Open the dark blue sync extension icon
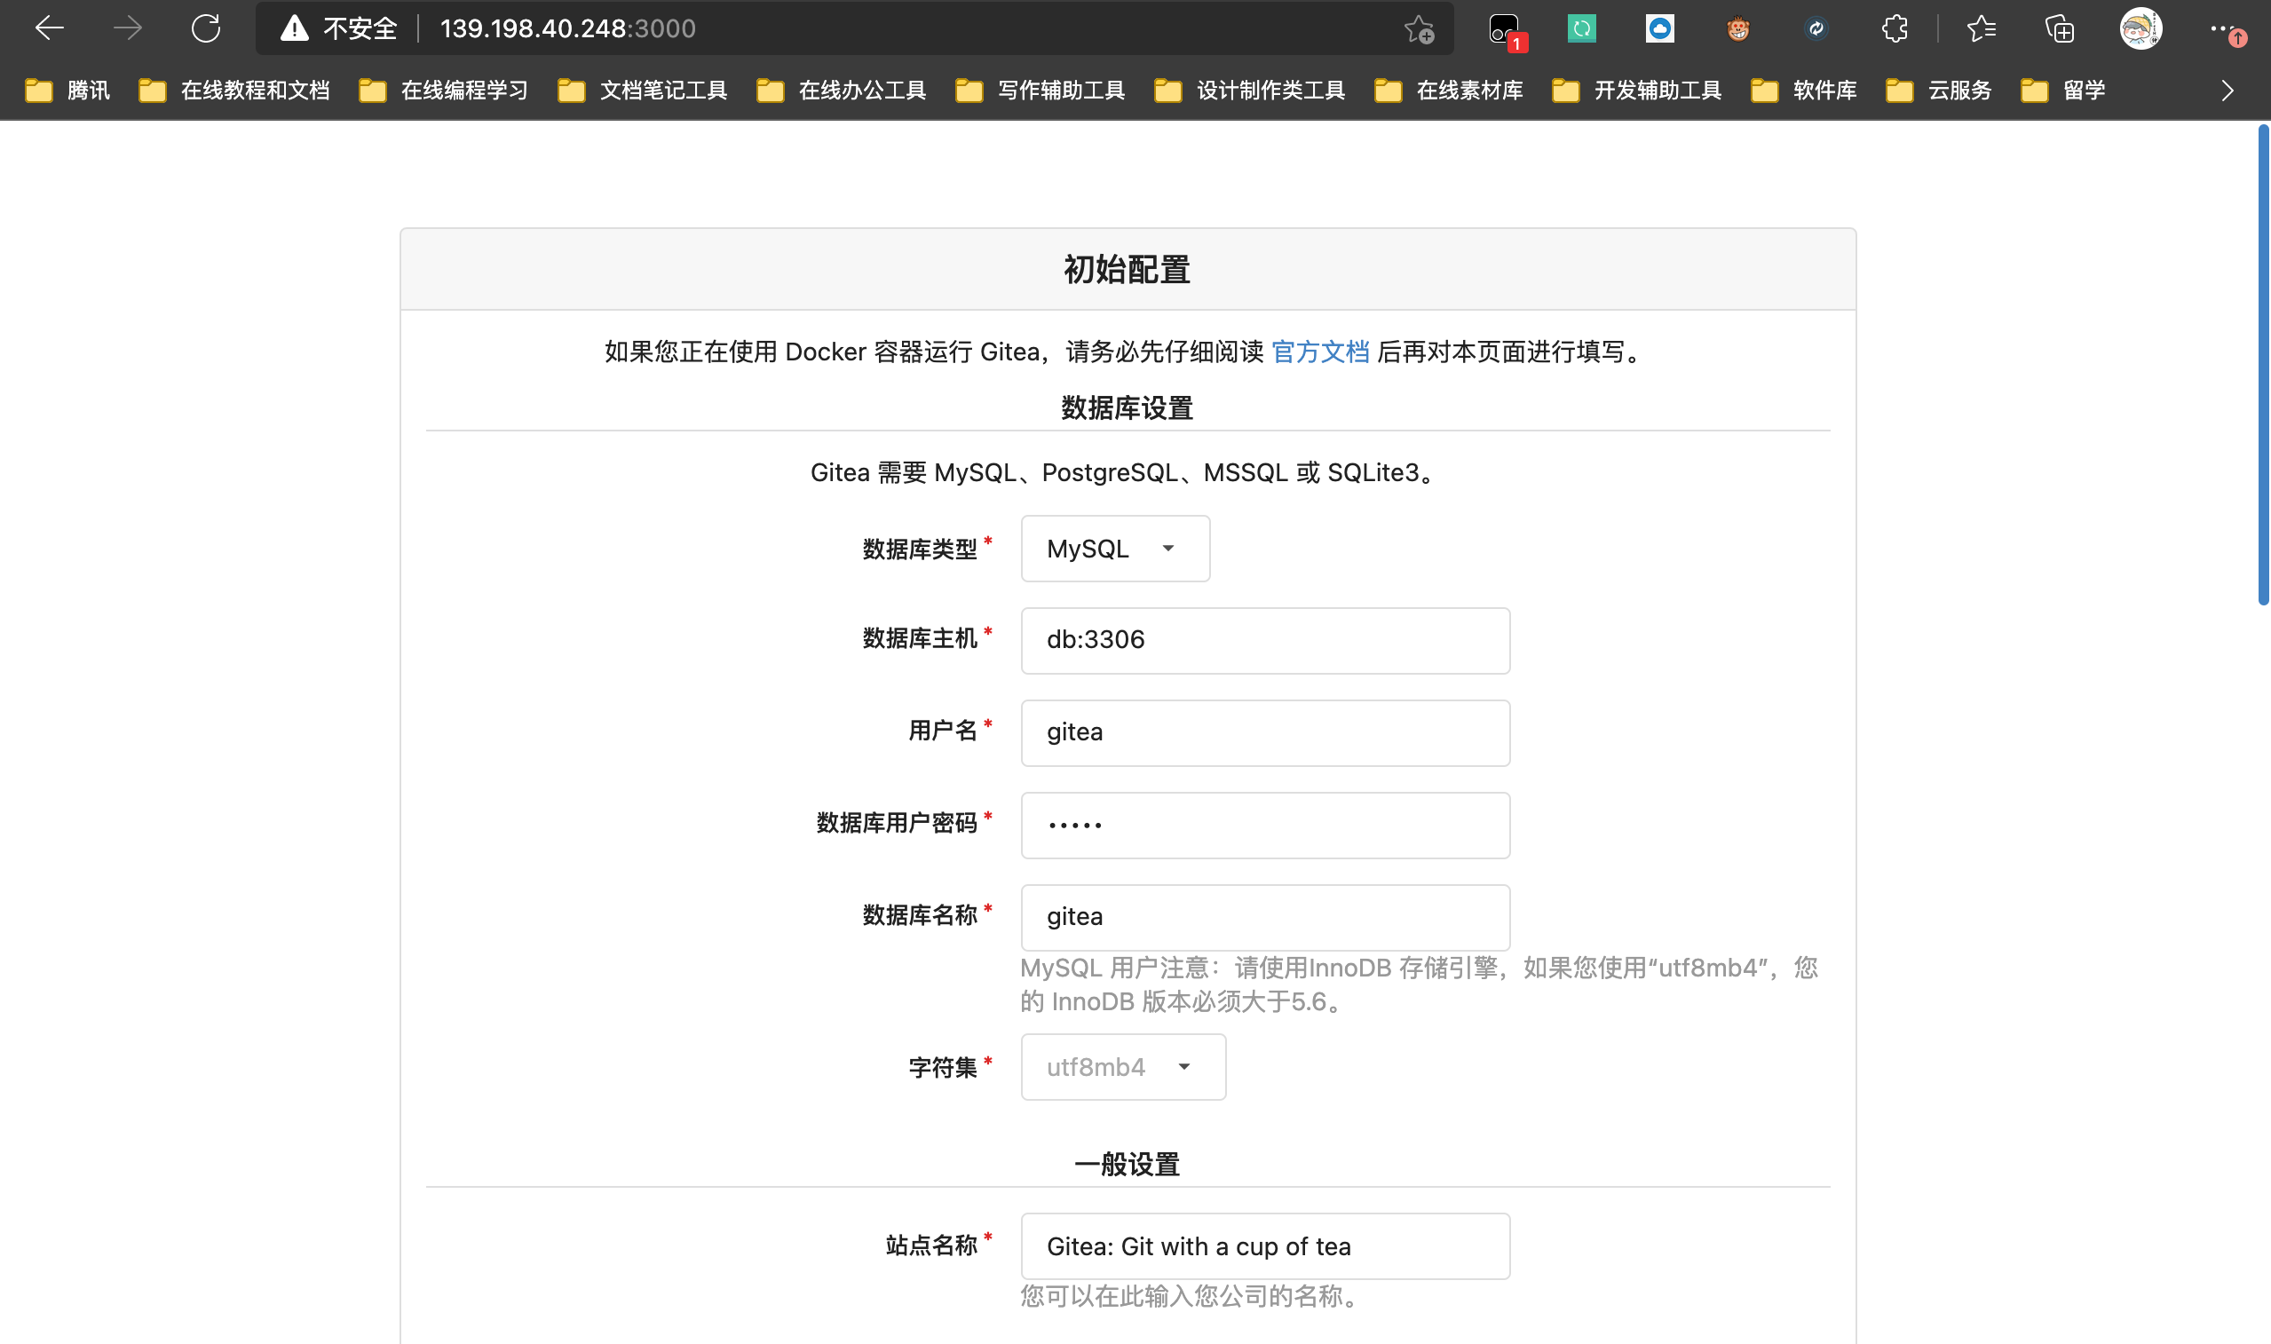Image resolution: width=2271 pixels, height=1344 pixels. (1816, 29)
